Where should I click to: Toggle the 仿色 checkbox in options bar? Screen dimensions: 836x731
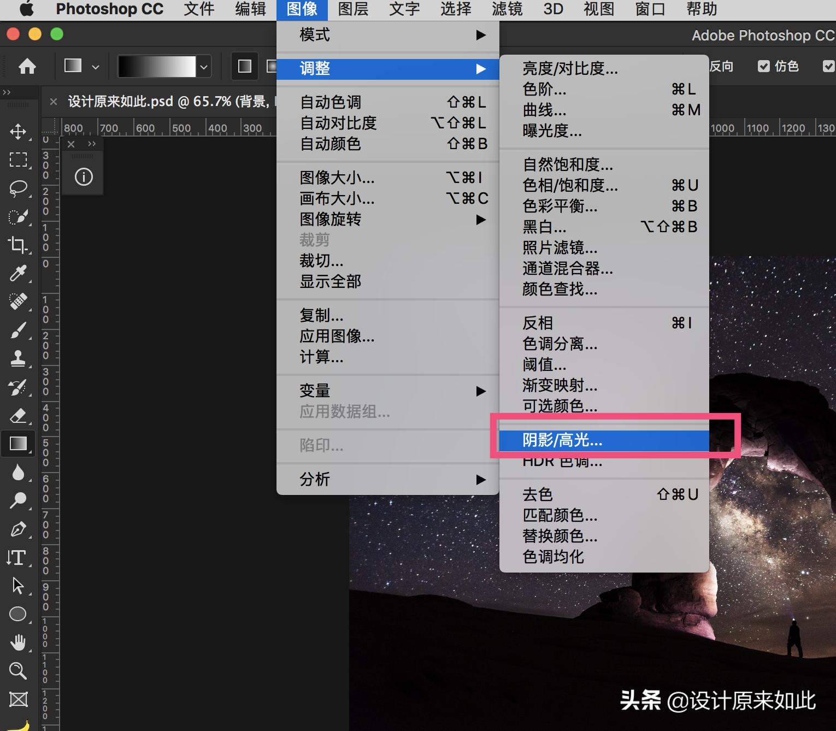[764, 66]
